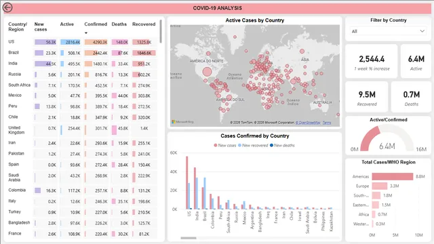
Task: Click the 2,544.4 one week increase card
Action: point(372,62)
